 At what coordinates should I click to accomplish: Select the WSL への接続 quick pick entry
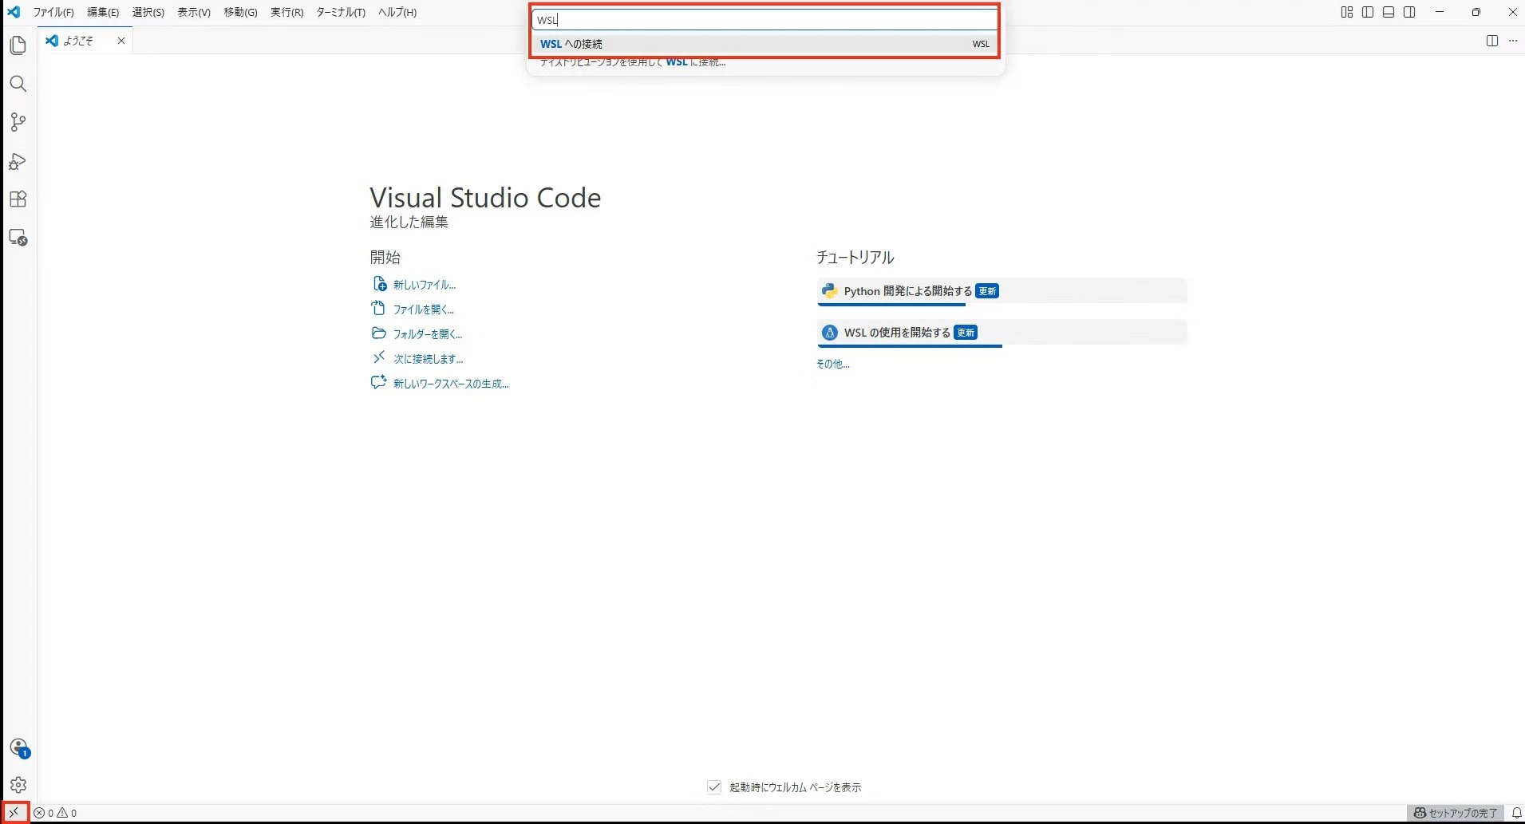pos(764,44)
